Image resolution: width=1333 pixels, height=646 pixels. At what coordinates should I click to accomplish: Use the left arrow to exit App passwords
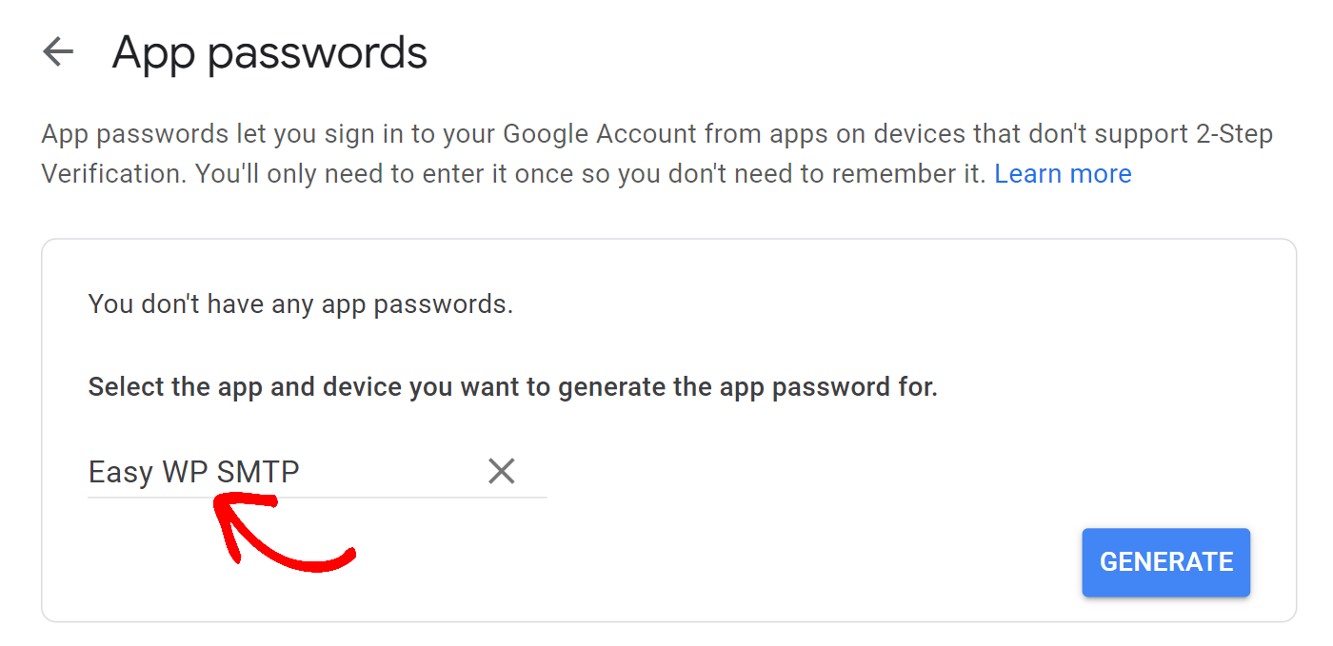coord(58,52)
